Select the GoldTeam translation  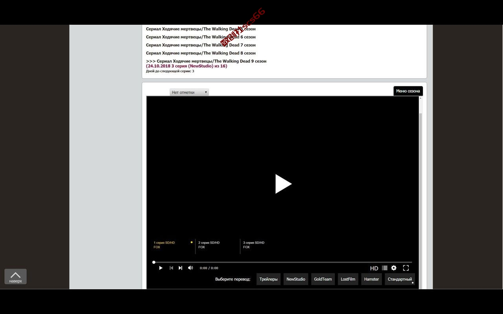(323, 279)
